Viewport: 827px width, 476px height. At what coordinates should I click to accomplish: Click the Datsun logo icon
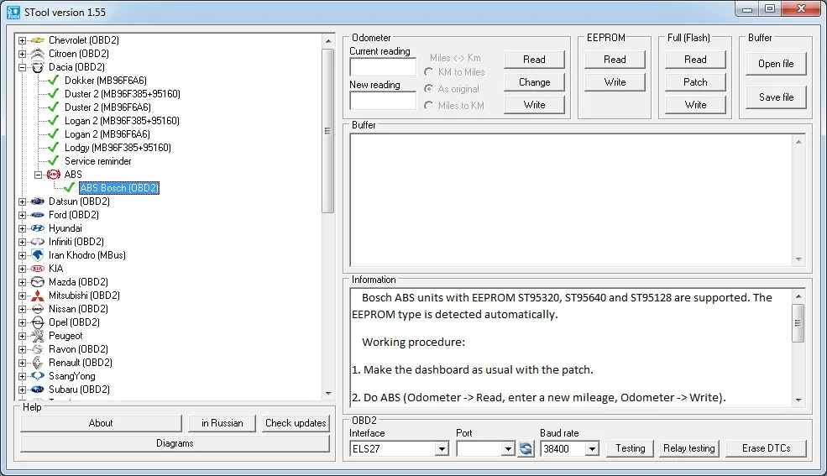click(38, 201)
